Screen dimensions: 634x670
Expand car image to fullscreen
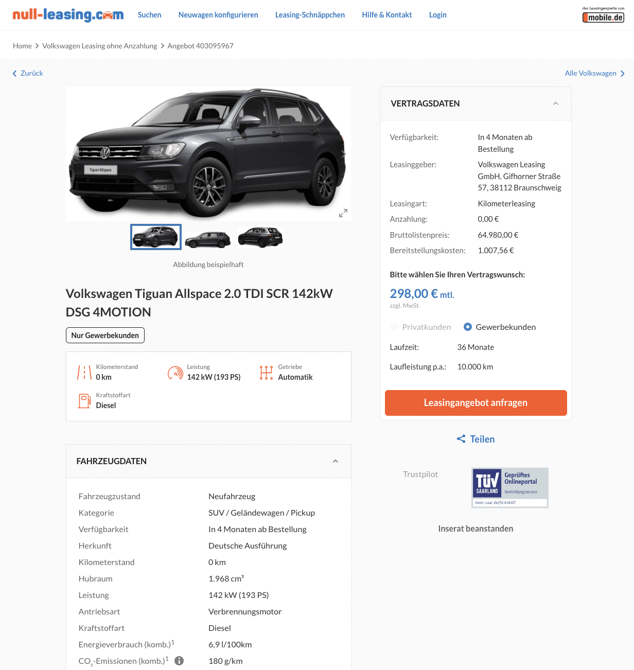click(x=343, y=213)
